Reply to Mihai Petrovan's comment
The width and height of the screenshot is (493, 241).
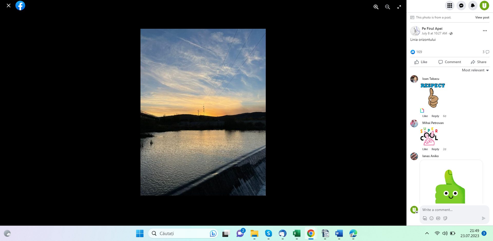click(x=435, y=149)
